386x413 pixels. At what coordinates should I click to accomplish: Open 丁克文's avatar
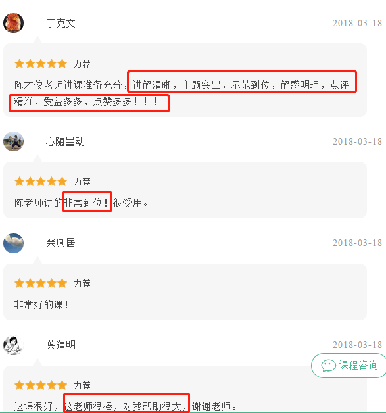pyautogui.click(x=13, y=23)
